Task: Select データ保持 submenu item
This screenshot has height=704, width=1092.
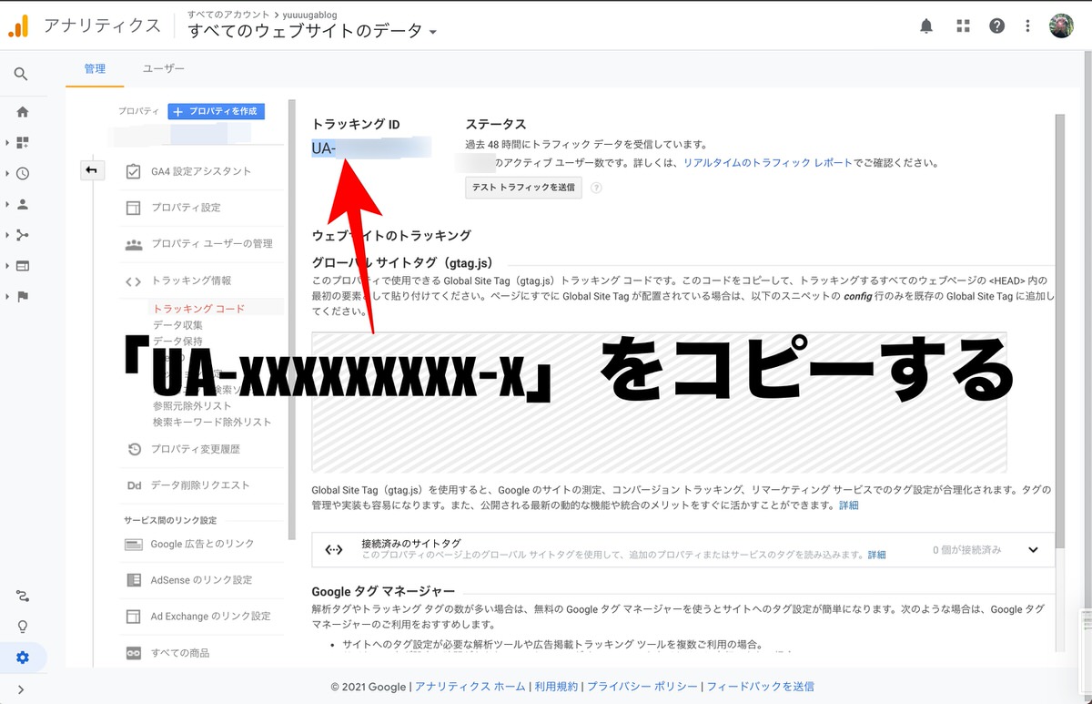Action: (178, 341)
